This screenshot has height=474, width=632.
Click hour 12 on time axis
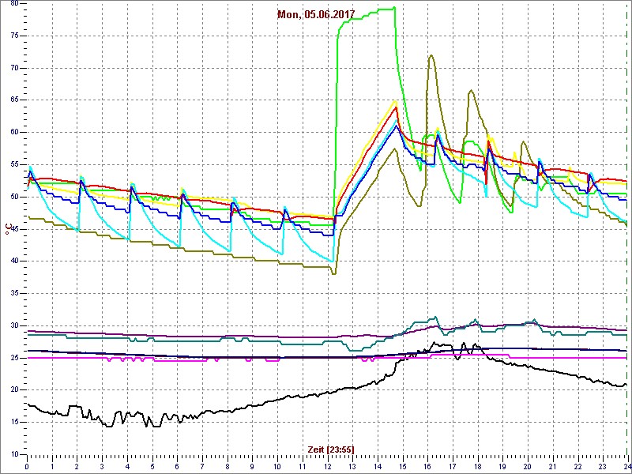tap(327, 466)
